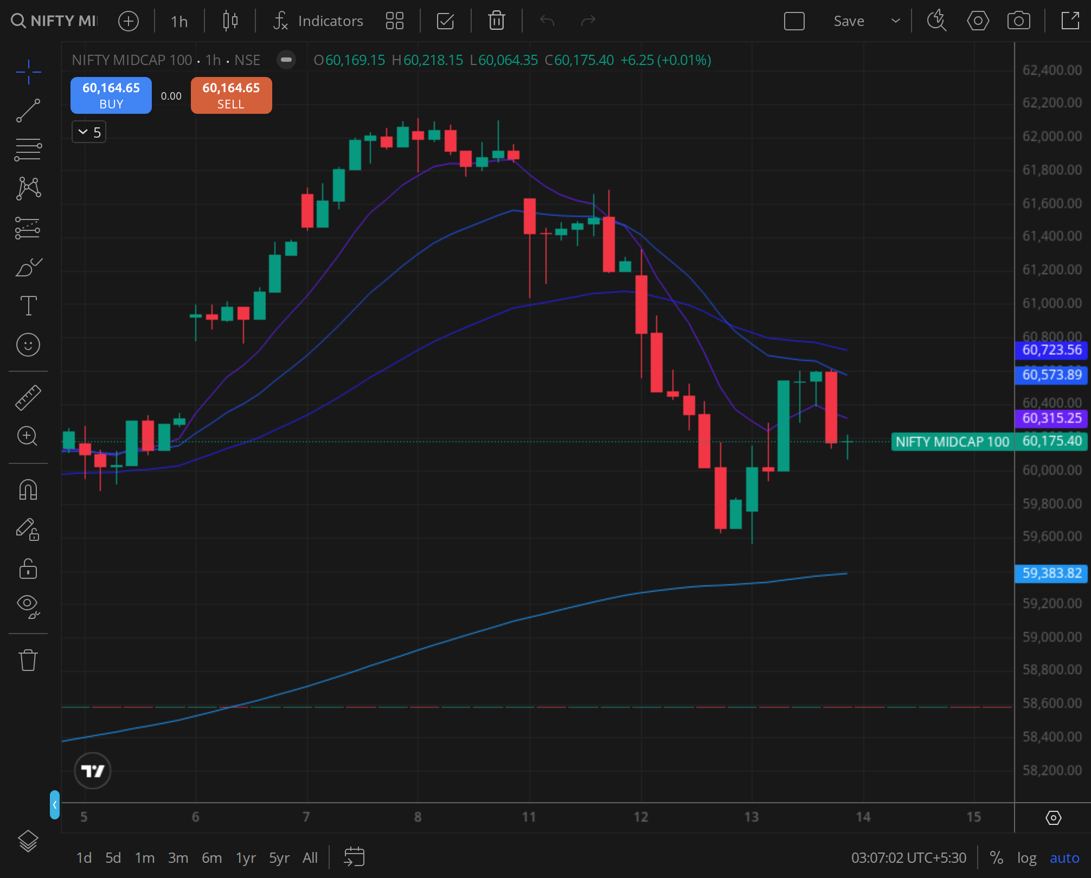The width and height of the screenshot is (1091, 878).
Task: Select the crosshair cursor tool
Action: click(28, 72)
